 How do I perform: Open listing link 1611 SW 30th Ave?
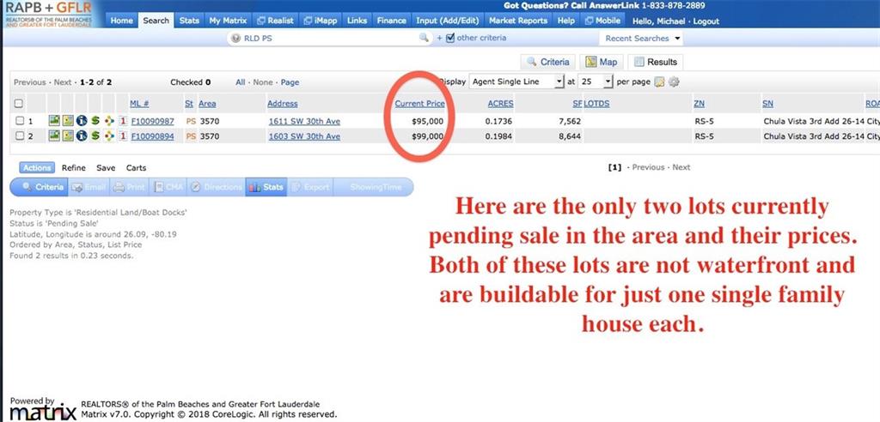tap(303, 122)
